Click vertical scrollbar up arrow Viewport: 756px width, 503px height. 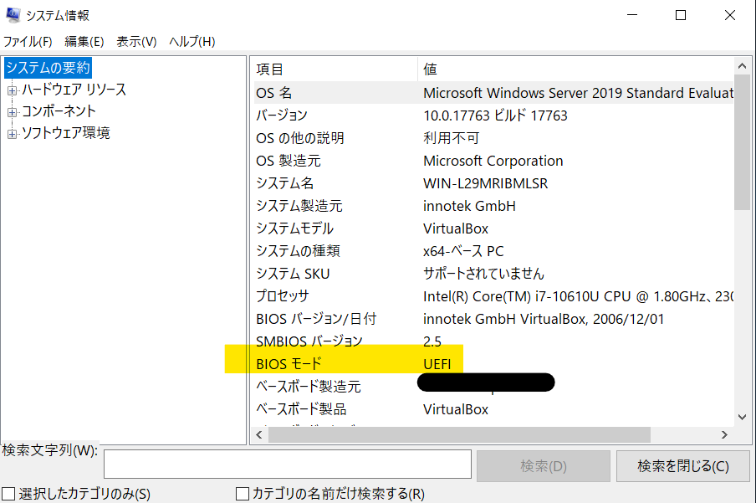click(742, 66)
